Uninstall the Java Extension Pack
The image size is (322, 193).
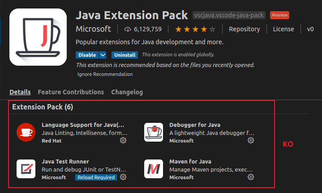(x=125, y=55)
